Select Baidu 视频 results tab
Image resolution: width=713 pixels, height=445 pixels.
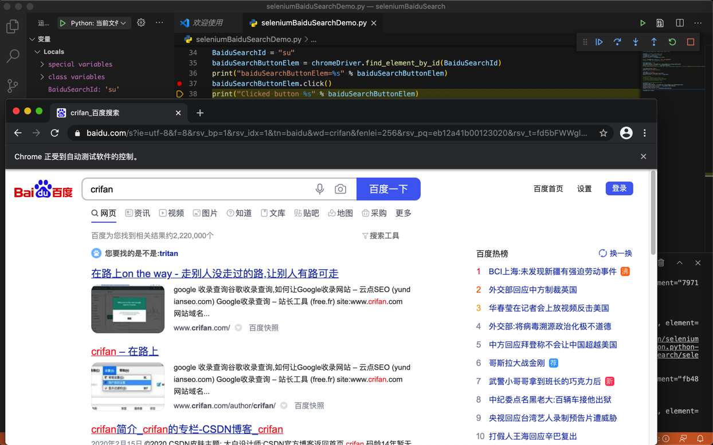[171, 213]
